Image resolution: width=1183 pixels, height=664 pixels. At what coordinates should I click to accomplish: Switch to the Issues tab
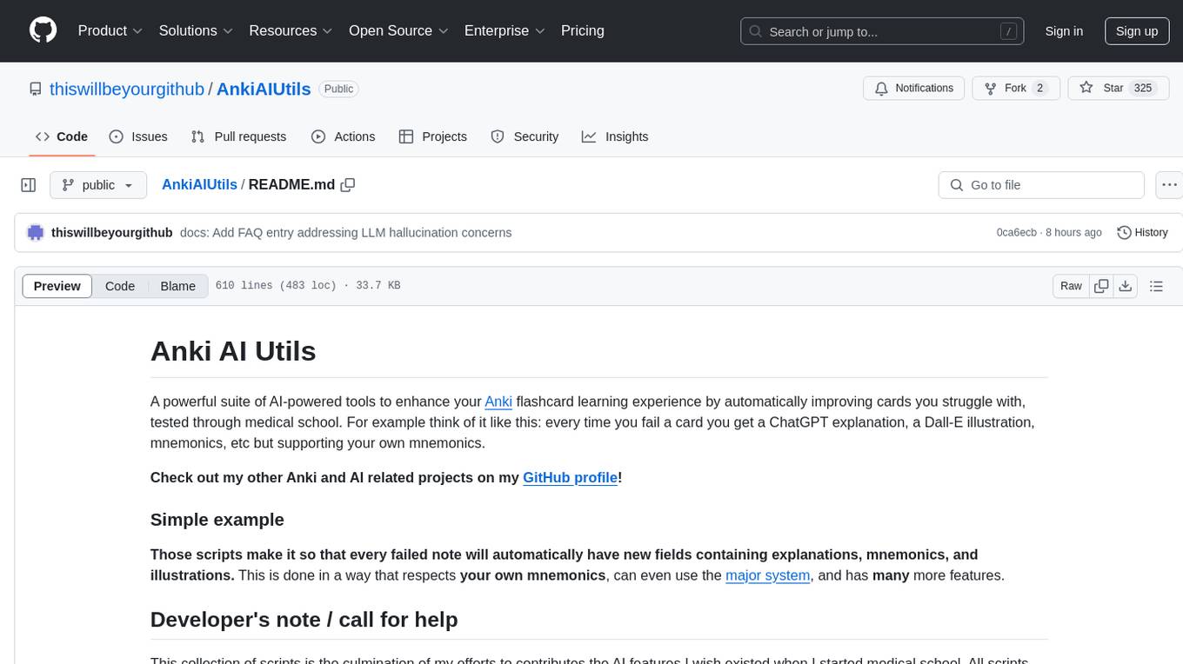(138, 136)
